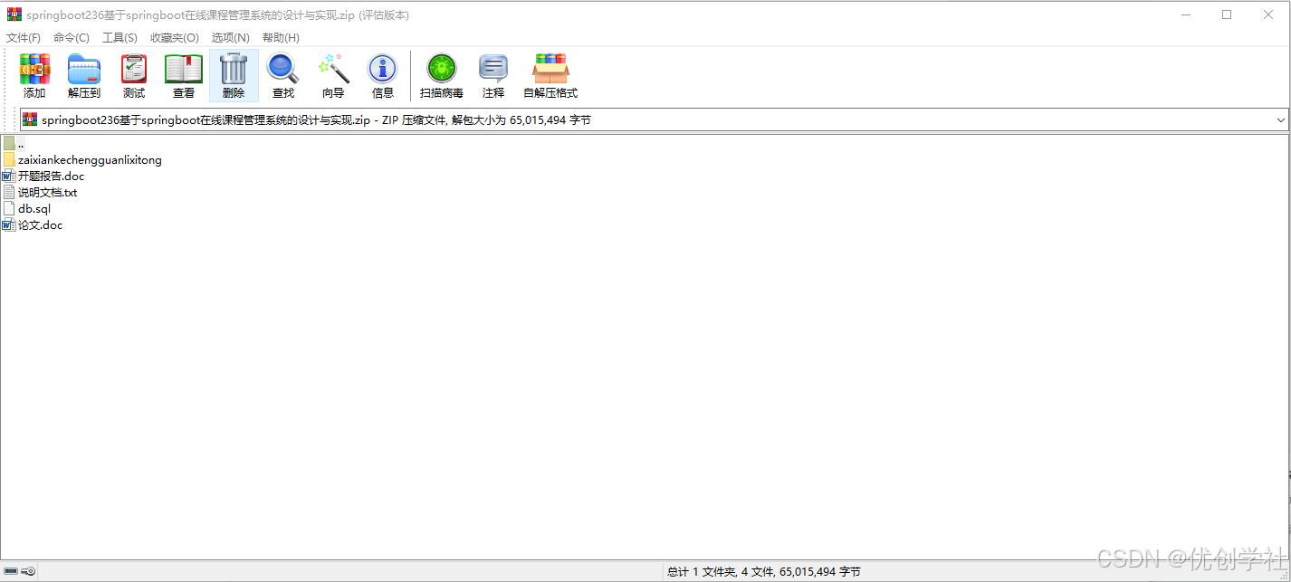Open the 工具(S) menu
This screenshot has height=582, width=1291.
pos(119,37)
